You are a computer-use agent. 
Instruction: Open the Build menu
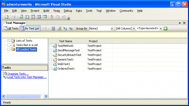click(46, 11)
